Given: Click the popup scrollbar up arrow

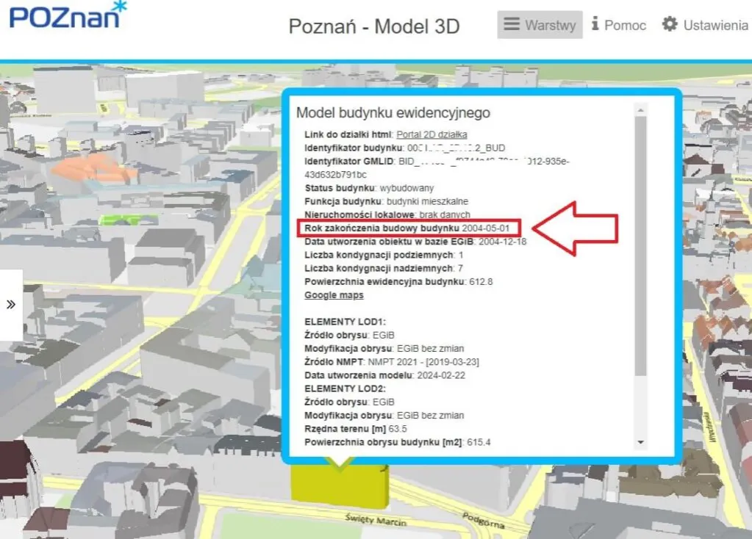Looking at the screenshot, I should 640,110.
